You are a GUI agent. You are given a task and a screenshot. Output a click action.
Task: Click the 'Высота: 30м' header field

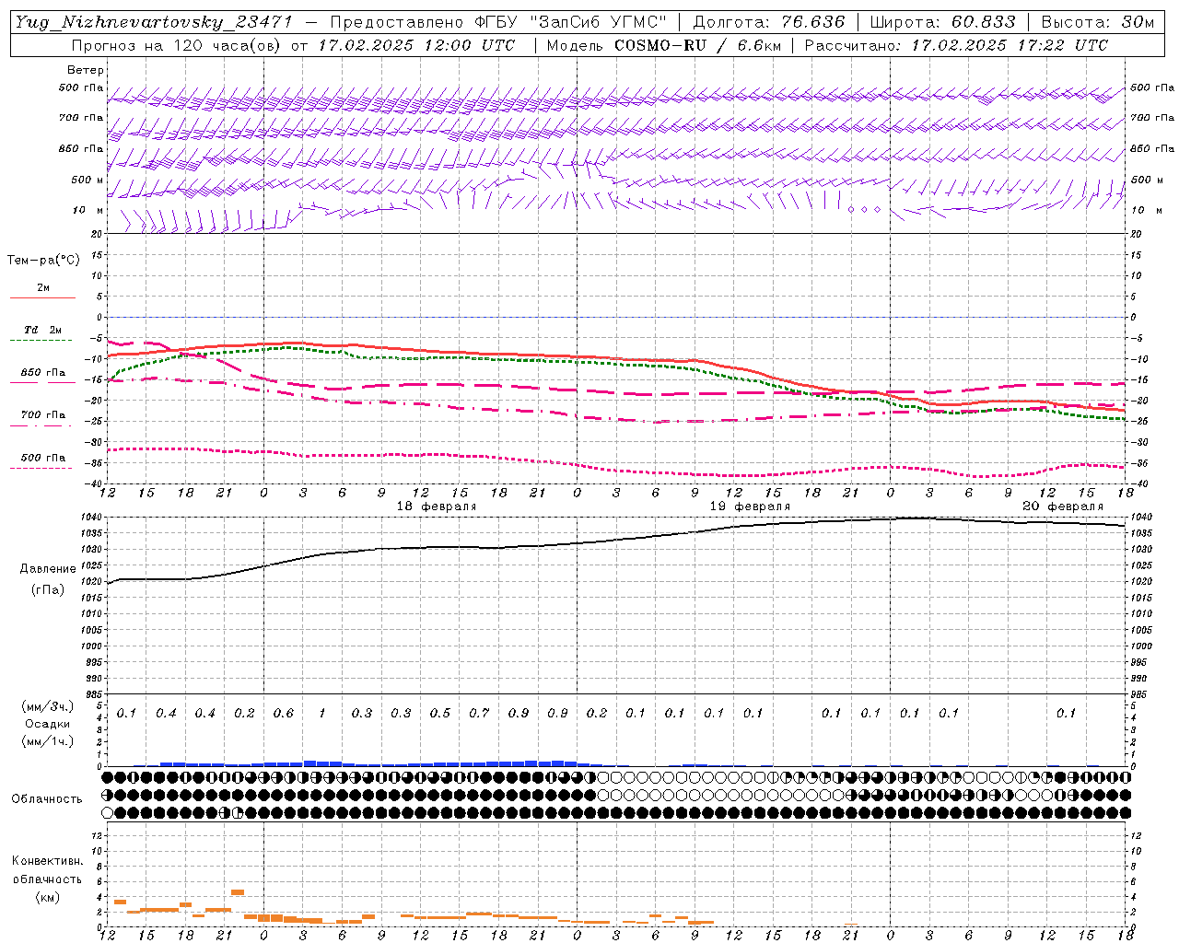click(x=1097, y=22)
